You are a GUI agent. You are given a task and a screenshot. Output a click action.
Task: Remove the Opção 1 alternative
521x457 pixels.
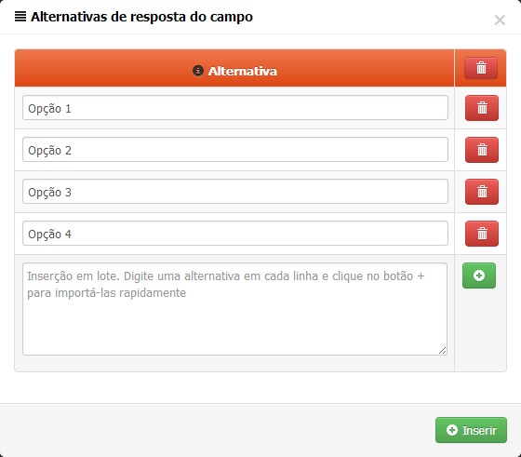click(x=482, y=108)
